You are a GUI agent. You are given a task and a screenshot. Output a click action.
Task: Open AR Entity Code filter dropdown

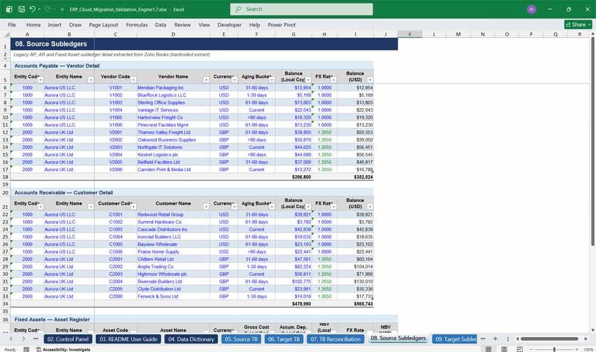coord(41,207)
